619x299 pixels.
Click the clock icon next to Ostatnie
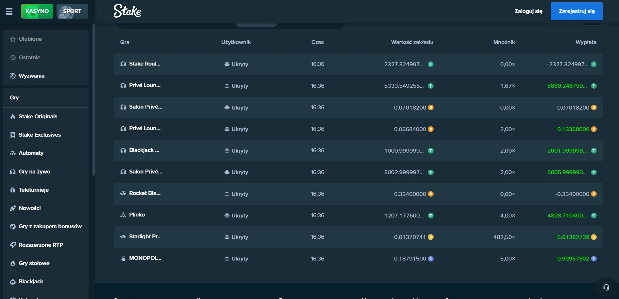13,57
